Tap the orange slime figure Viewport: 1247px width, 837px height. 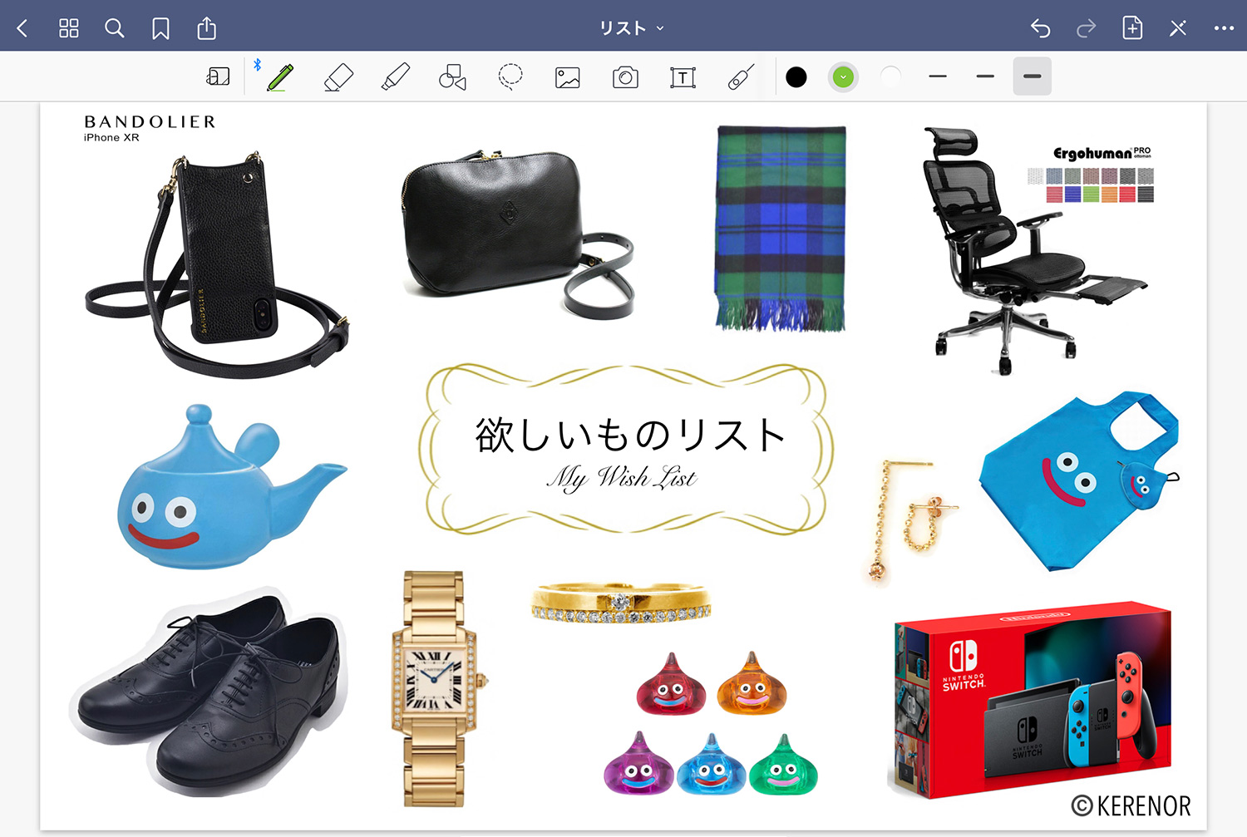click(x=752, y=684)
